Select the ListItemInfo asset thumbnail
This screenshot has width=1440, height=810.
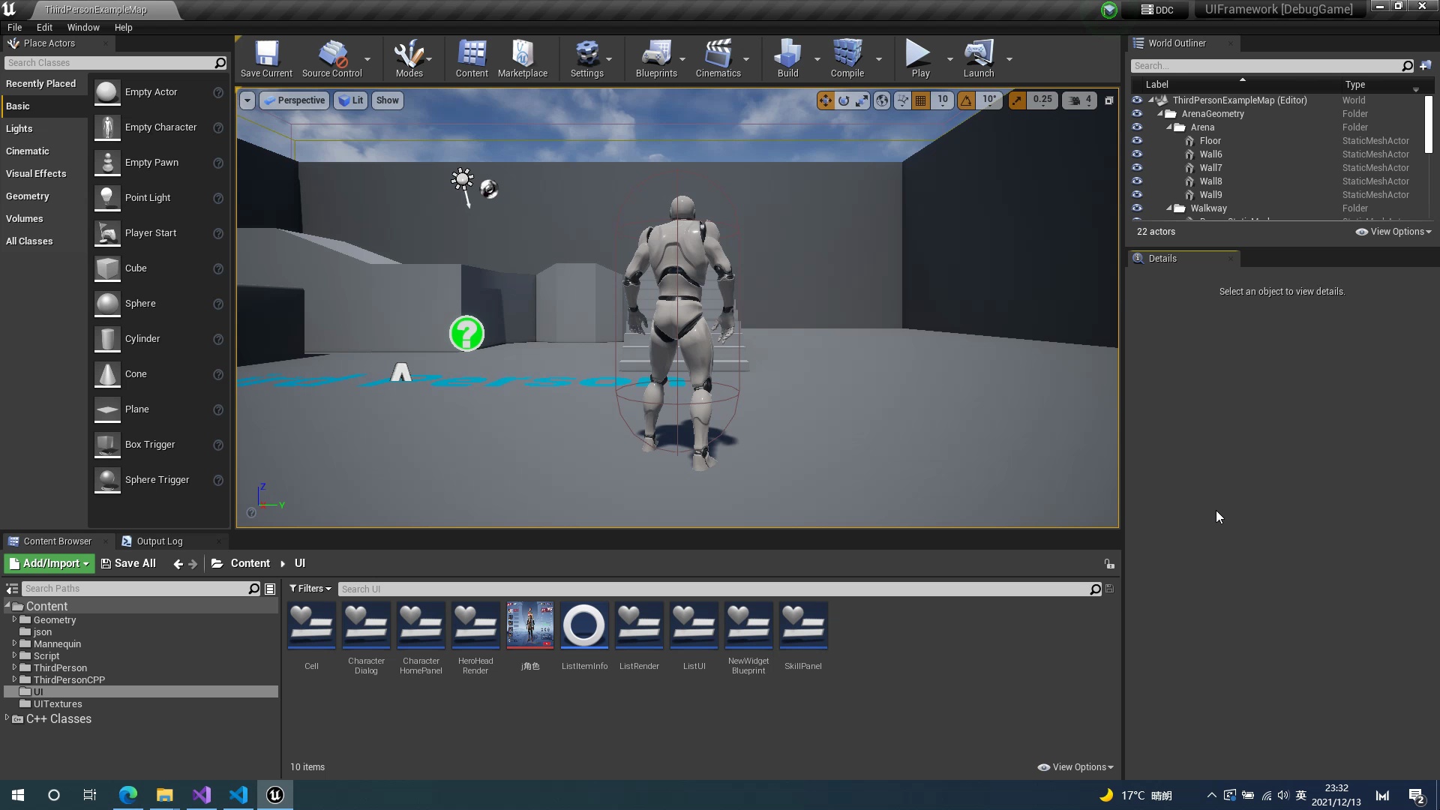tap(584, 625)
